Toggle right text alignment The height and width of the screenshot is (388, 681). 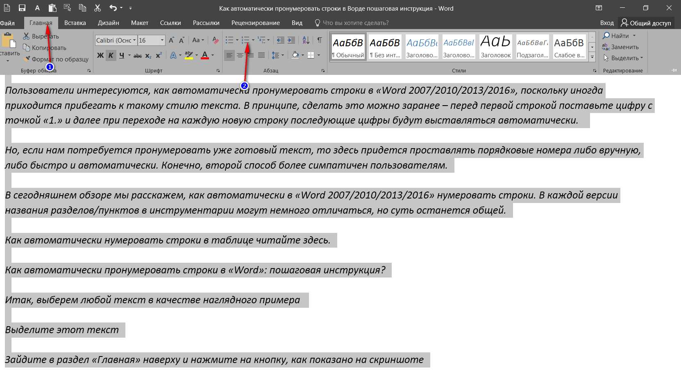(x=251, y=55)
